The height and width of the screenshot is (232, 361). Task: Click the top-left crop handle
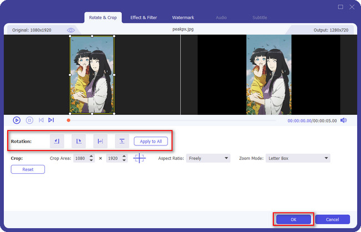(x=70, y=36)
